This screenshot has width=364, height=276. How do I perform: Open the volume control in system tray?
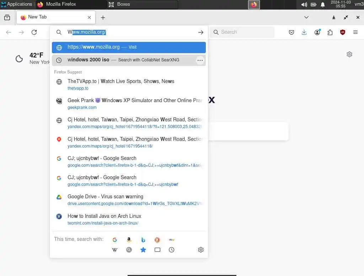coord(304,4)
